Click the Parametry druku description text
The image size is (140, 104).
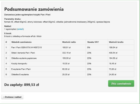57,22
